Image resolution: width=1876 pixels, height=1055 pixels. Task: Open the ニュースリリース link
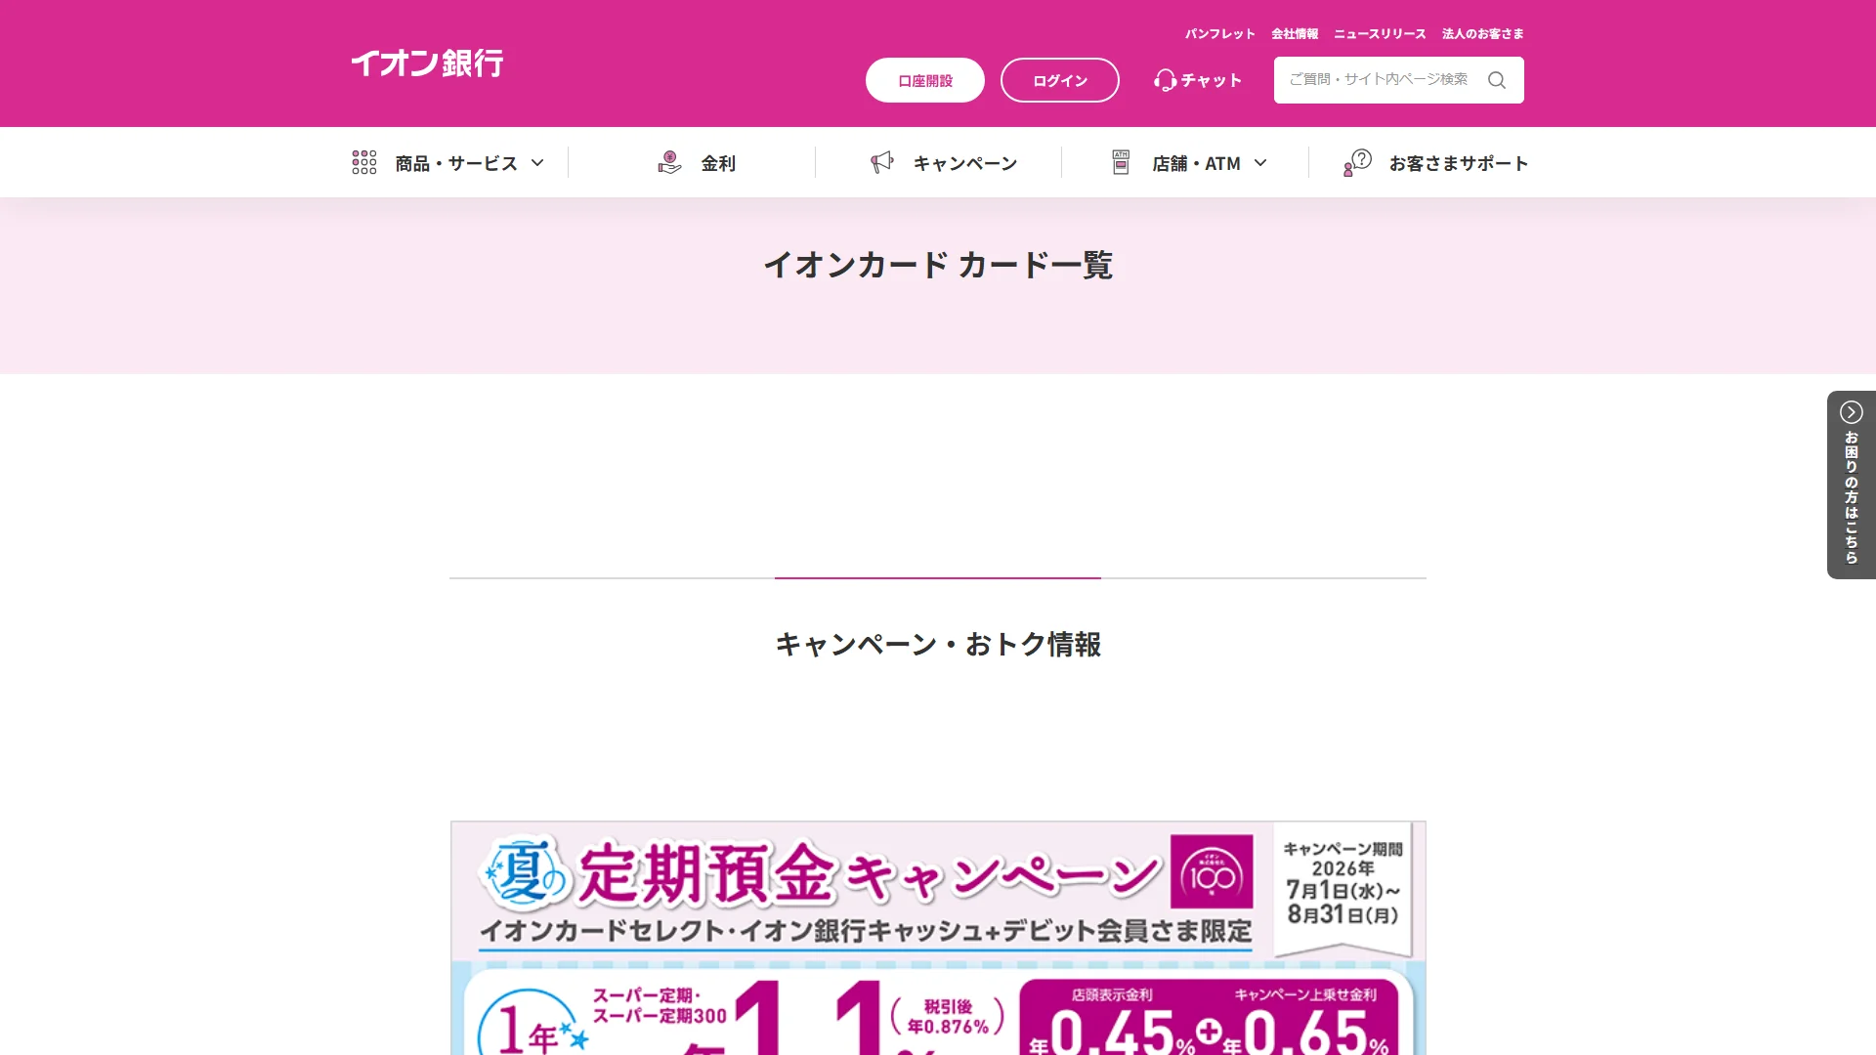(x=1380, y=33)
